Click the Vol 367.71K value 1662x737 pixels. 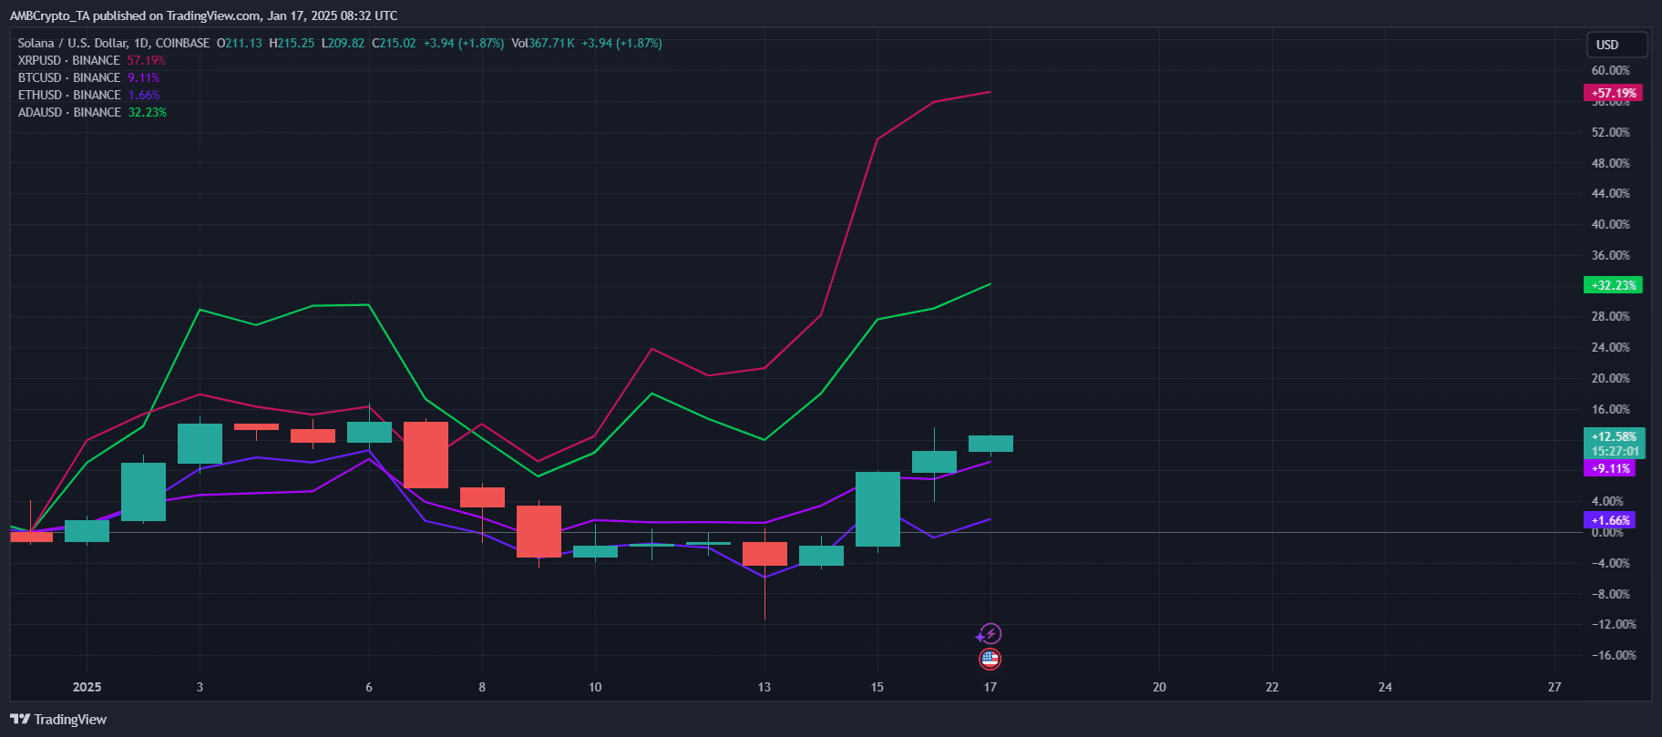(543, 43)
